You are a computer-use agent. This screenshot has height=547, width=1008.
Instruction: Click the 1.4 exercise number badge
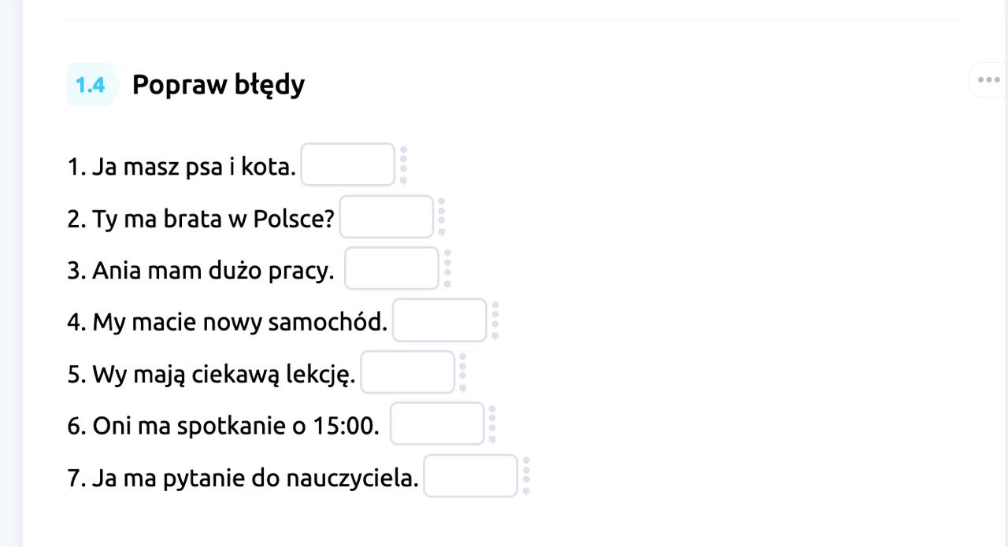91,84
